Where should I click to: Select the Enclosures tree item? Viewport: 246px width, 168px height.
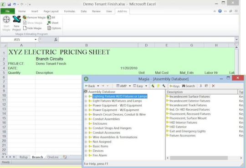click(100, 123)
